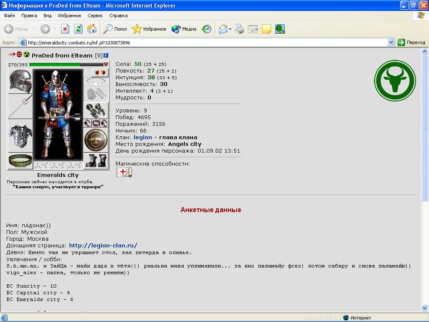Click the spear weapon slot

pos(20,107)
